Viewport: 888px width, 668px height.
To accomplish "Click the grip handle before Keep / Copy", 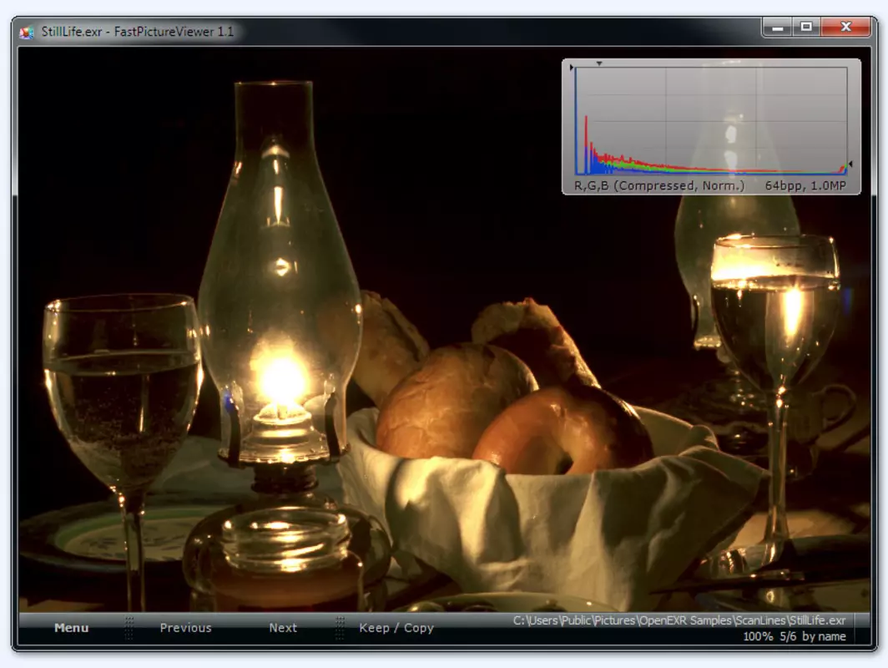I will [x=340, y=628].
